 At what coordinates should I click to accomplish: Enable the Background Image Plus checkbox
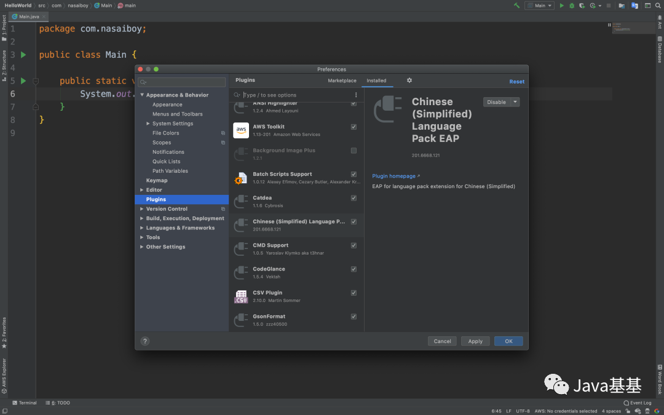click(354, 151)
